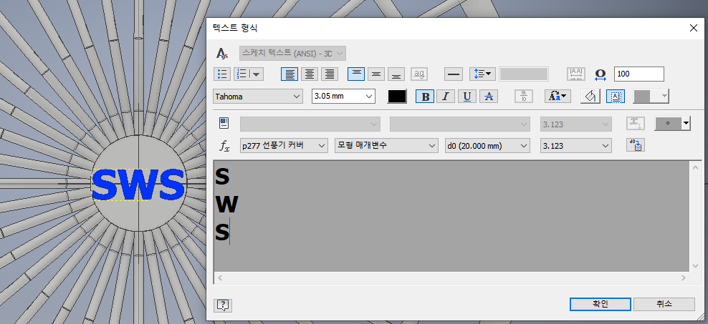The image size is (708, 324).
Task: Click the text style A icon
Action: click(x=221, y=53)
